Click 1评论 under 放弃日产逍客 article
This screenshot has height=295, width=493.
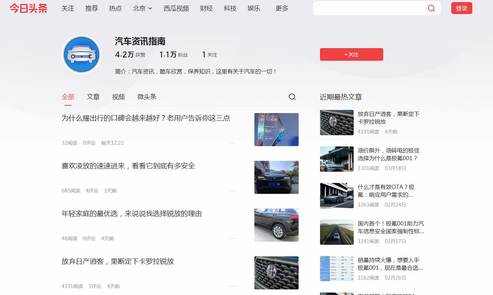(95, 286)
